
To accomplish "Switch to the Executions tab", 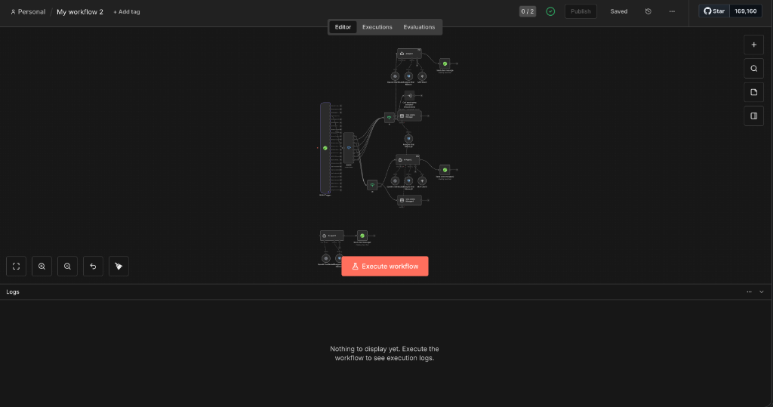I will [377, 27].
